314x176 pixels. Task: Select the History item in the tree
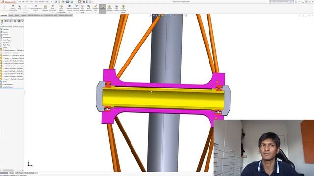click(x=5, y=32)
